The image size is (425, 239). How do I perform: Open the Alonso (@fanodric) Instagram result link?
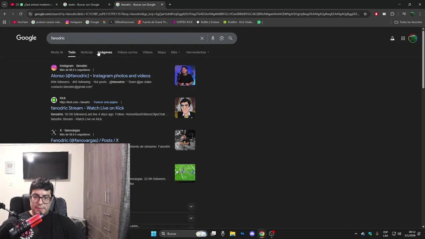tap(101, 76)
